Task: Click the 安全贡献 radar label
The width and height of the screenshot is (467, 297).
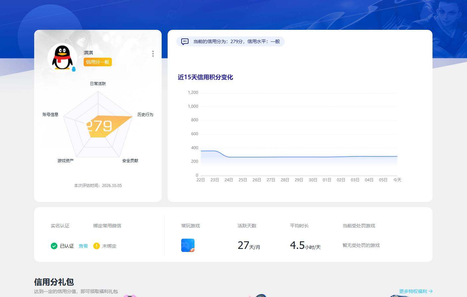Action: click(x=130, y=161)
